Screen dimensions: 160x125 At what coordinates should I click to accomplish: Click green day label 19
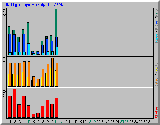point(94,122)
